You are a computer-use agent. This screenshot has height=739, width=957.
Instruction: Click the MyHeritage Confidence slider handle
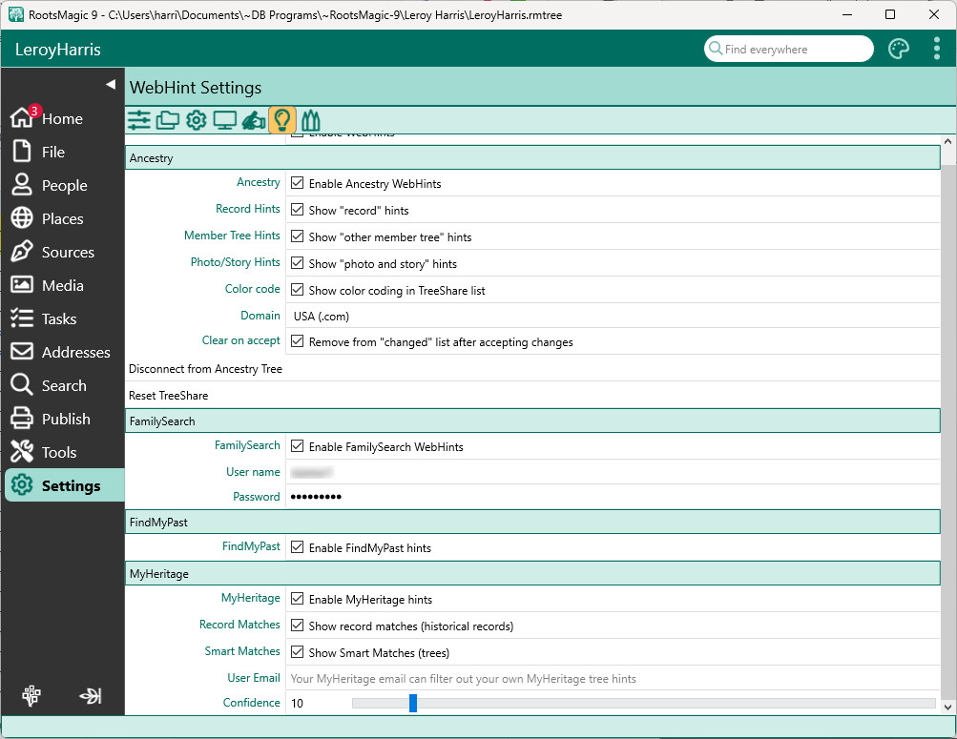click(413, 703)
